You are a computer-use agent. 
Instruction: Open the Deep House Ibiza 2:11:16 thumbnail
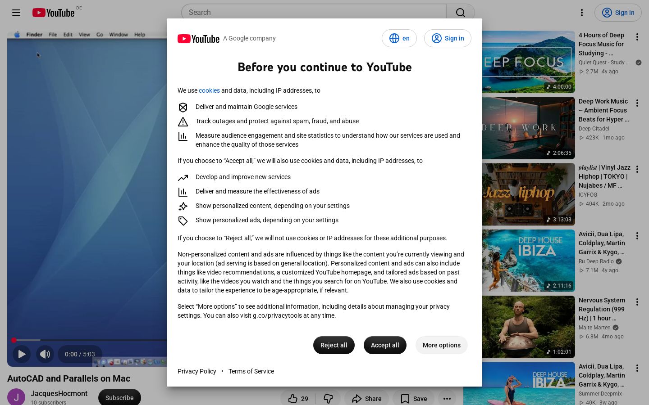(x=529, y=261)
